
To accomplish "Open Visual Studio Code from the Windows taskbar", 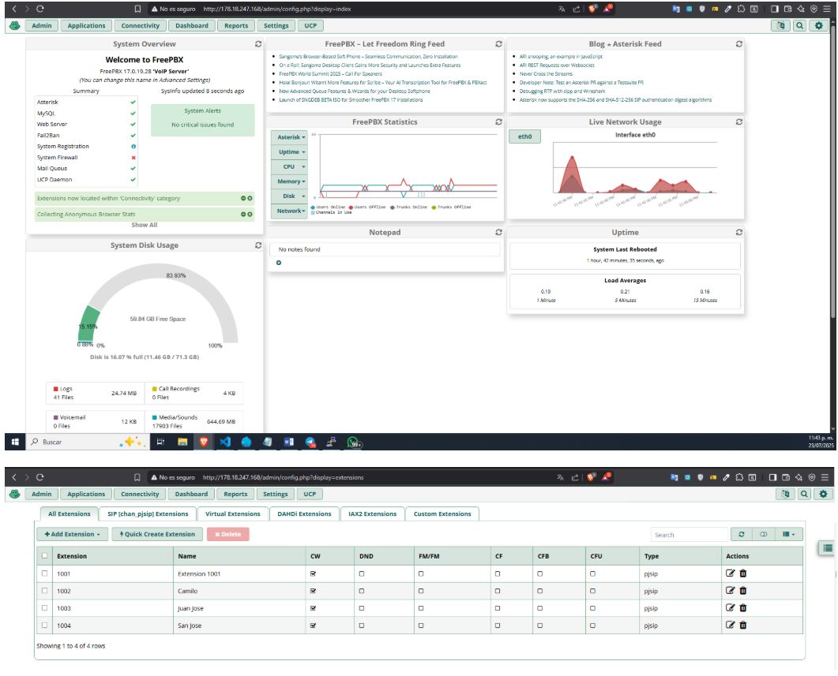I will click(x=225, y=443).
